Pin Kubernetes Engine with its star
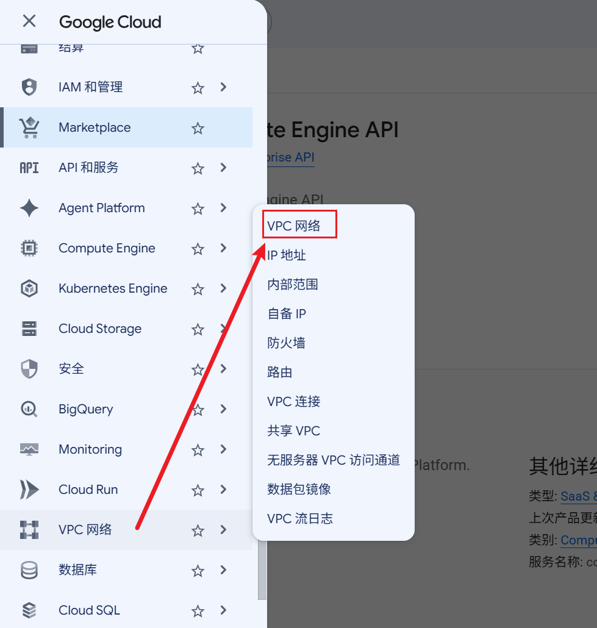The width and height of the screenshot is (597, 628). 198,289
